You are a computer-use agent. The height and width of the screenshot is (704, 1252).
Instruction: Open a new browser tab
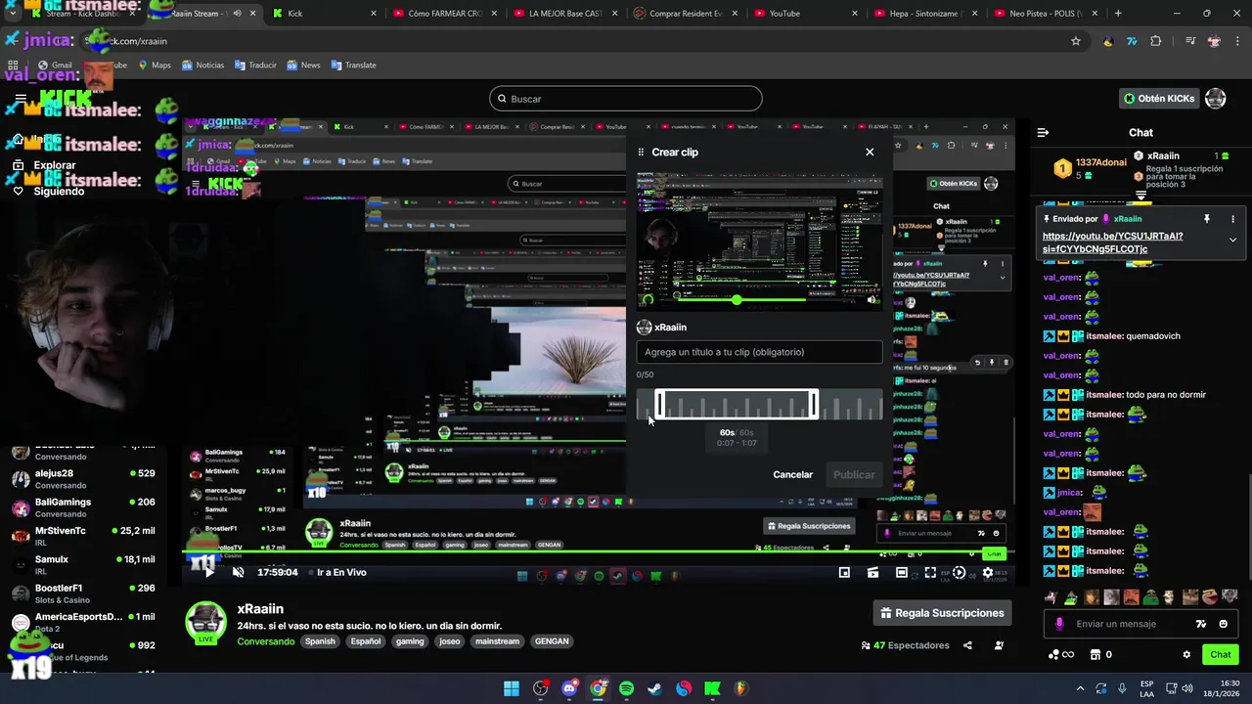[1118, 14]
